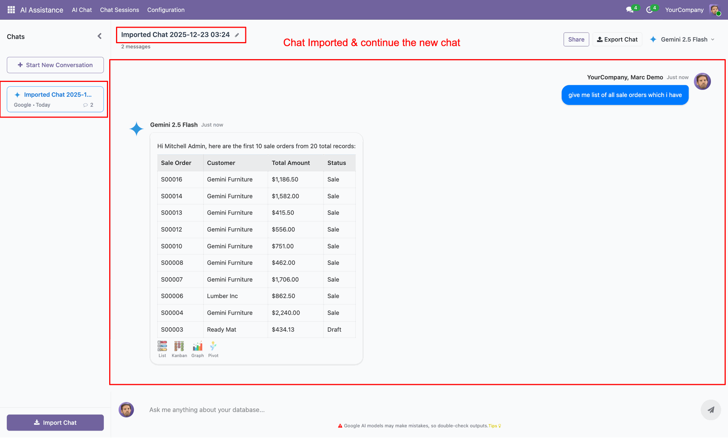728x438 pixels.
Task: Click the Share button
Action: coord(576,39)
